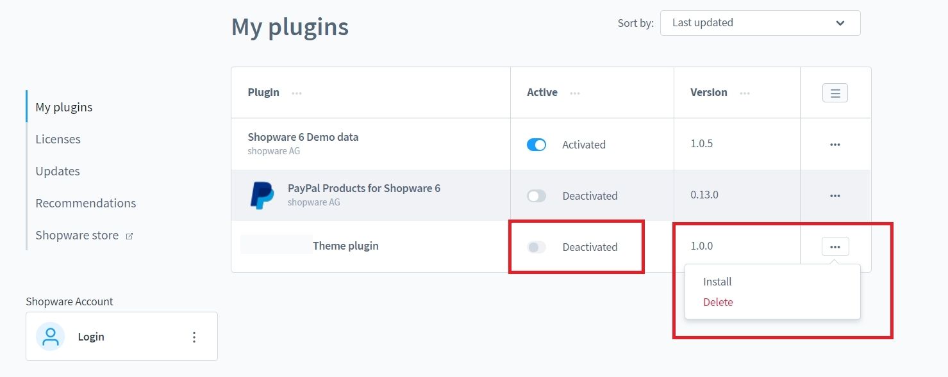This screenshot has width=948, height=377.
Task: Select Install from the context menu
Action: (717, 281)
